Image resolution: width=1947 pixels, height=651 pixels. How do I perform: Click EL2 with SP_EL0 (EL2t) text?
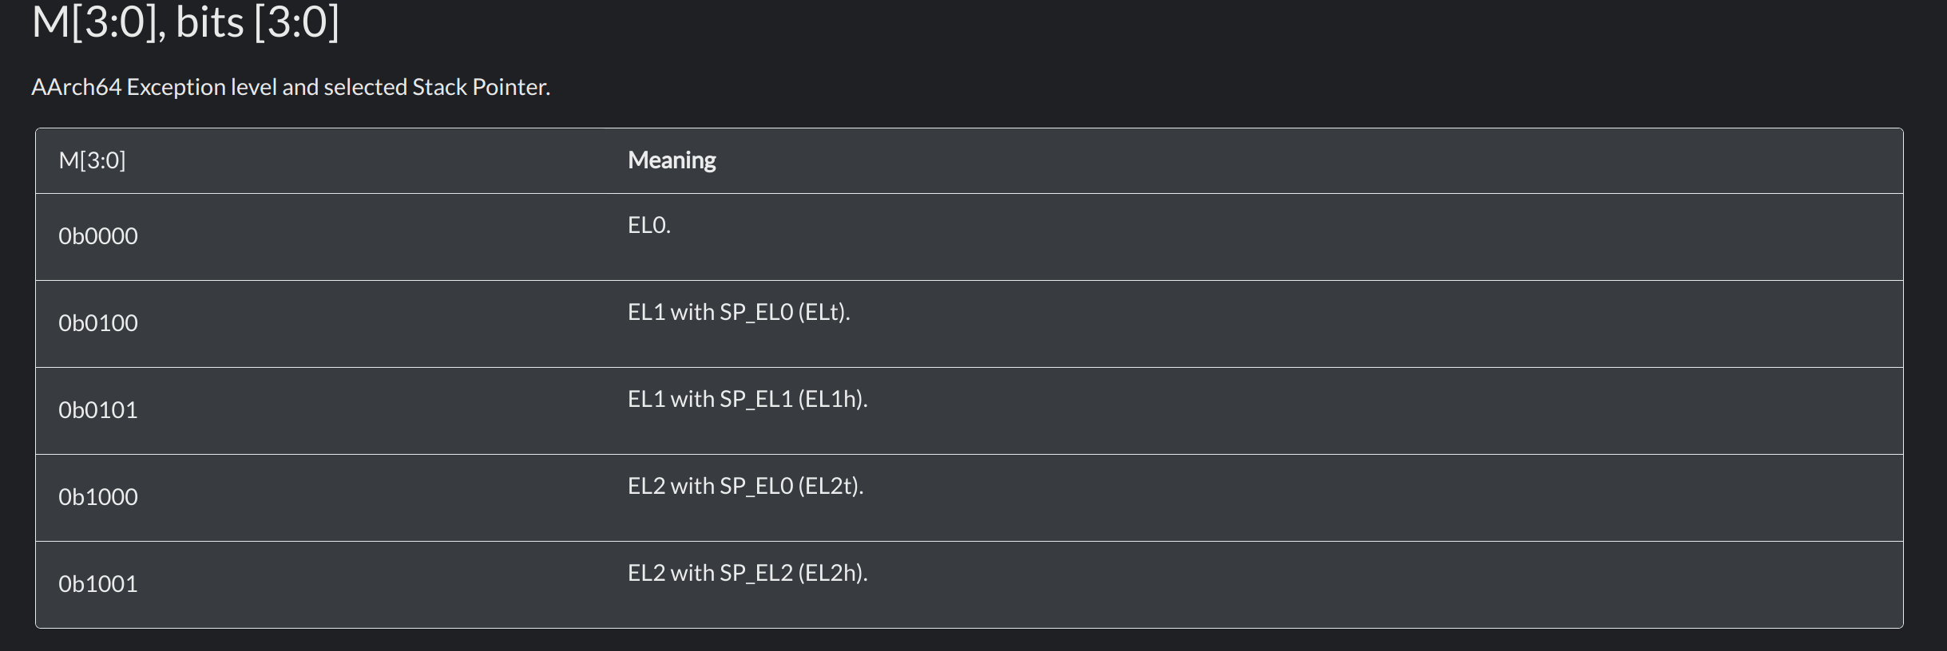(746, 486)
